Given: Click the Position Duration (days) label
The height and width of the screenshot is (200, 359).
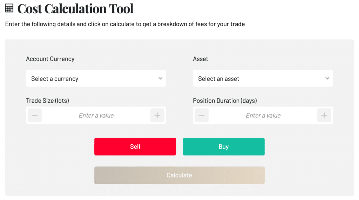Looking at the screenshot, I should pyautogui.click(x=225, y=101).
